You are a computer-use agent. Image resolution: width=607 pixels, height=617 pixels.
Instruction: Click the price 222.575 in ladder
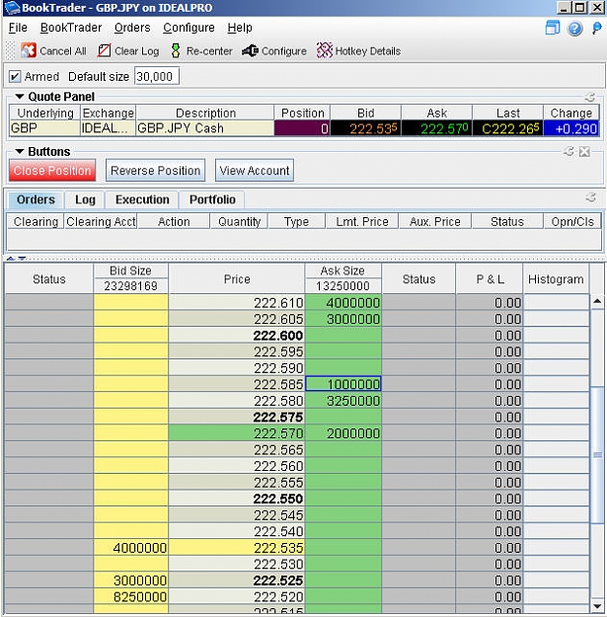click(x=237, y=417)
